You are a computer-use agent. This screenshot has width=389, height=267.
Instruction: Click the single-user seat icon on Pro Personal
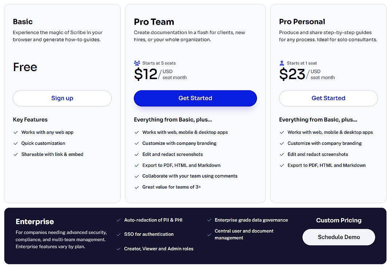[x=282, y=63]
